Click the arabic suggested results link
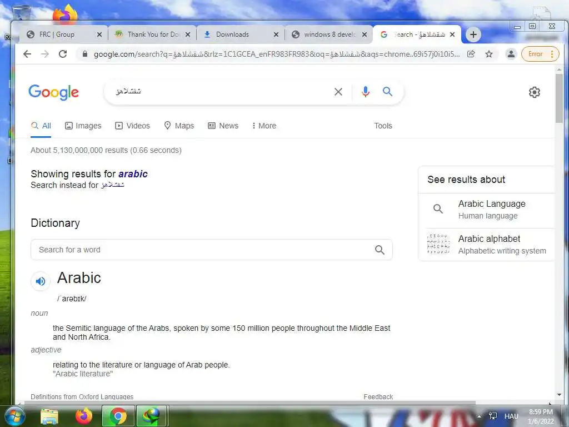This screenshot has height=427, width=569. coord(133,174)
